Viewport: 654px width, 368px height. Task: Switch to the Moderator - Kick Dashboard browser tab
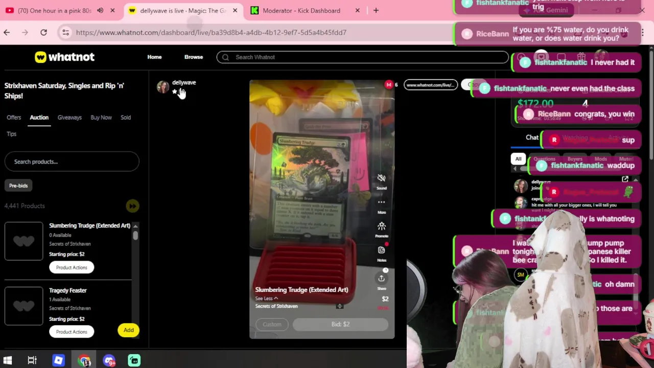306,10
